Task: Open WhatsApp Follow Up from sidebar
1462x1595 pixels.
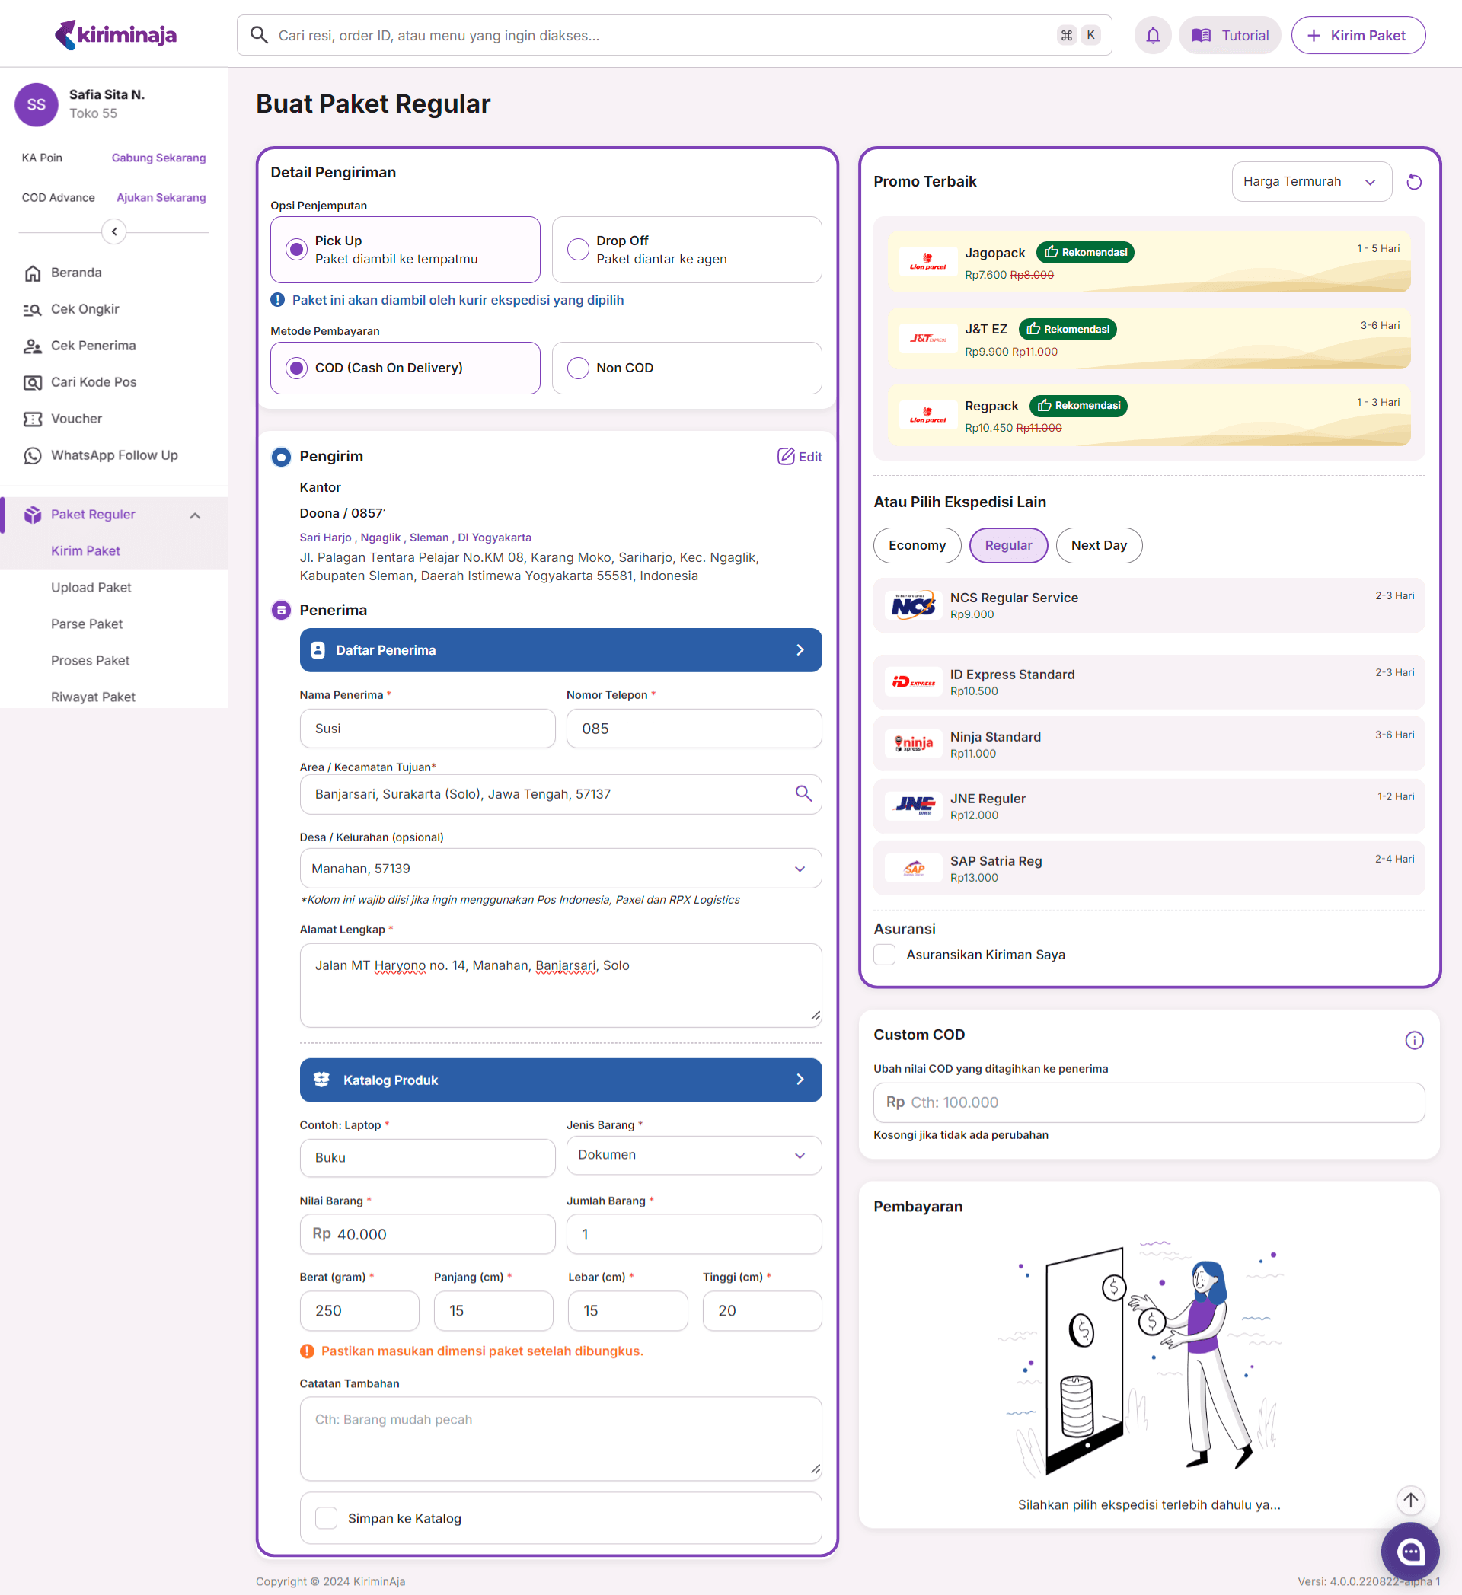Action: tap(114, 455)
